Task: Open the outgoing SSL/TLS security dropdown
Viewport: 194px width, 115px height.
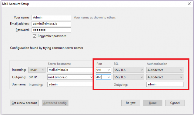Action: [x=129, y=77]
